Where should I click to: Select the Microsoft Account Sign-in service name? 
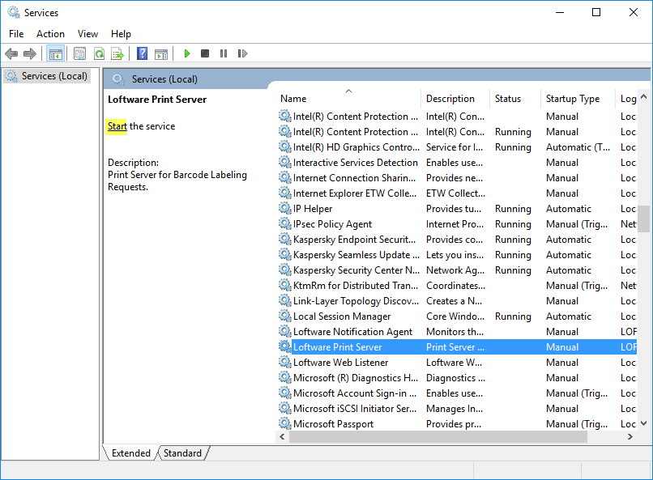coord(355,393)
